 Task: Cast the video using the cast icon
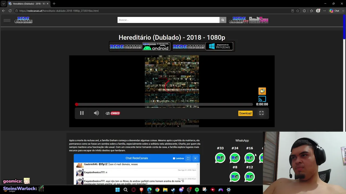262,99
